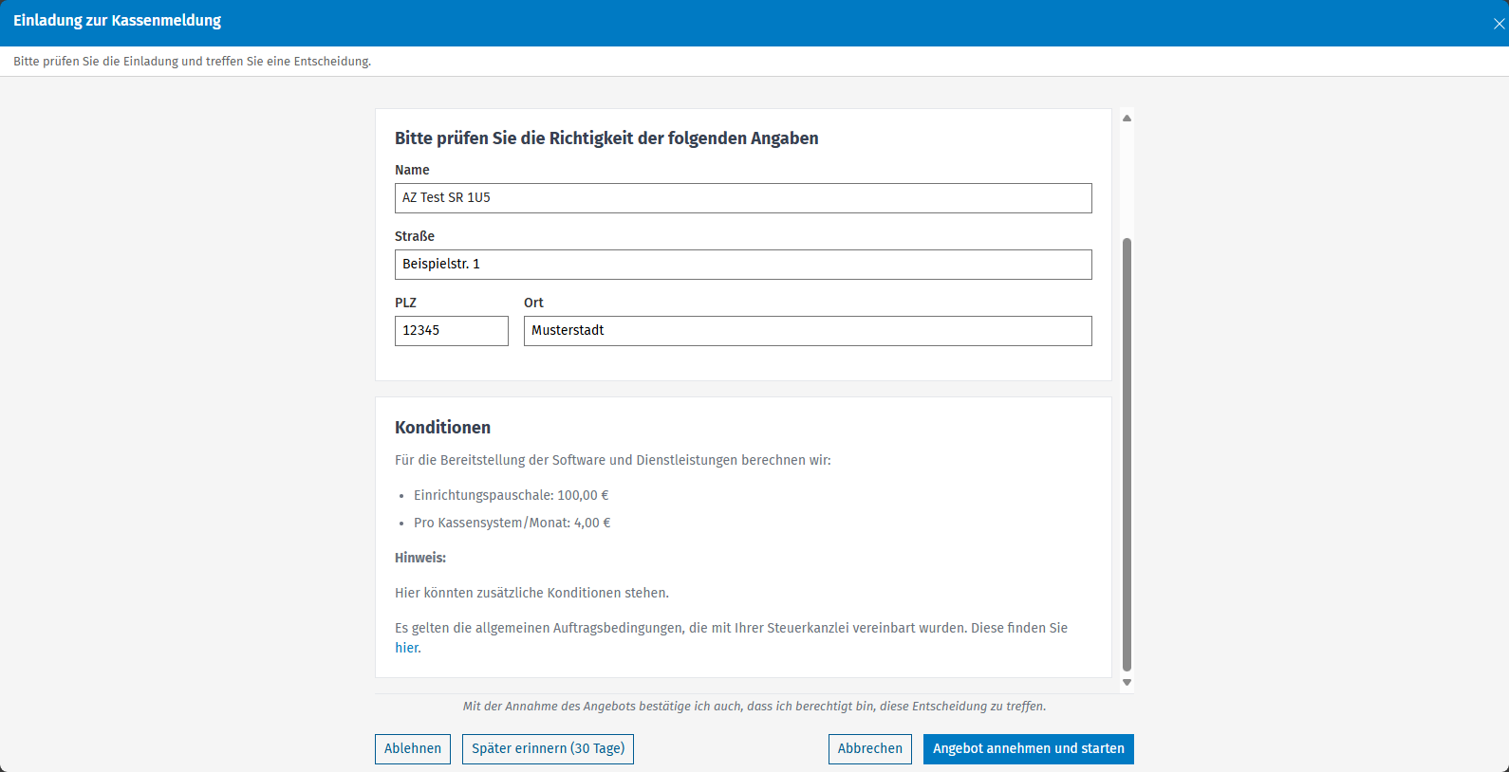This screenshot has width=1509, height=772.
Task: Click heading 'Bitte prüfen Sie die Richtigkeit'
Action: tap(606, 138)
